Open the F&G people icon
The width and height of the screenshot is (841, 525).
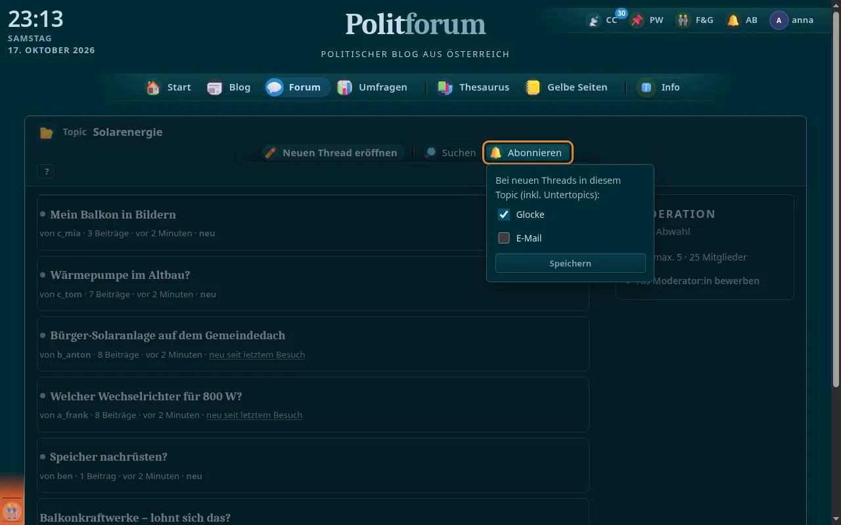click(683, 20)
